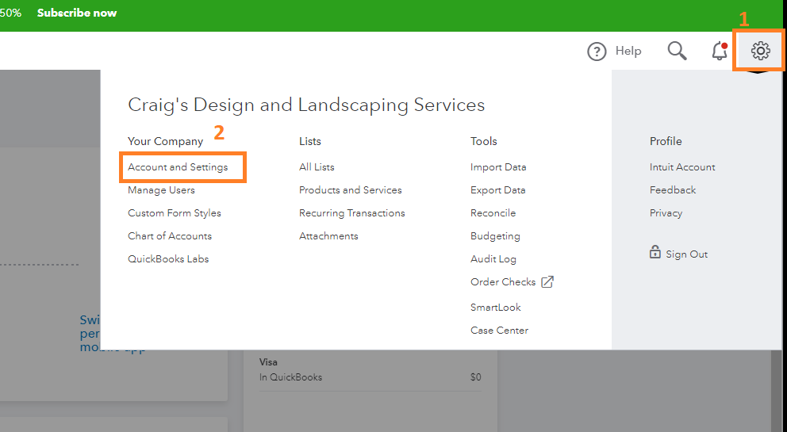Click the Help label in the header
The height and width of the screenshot is (432, 787).
[628, 52]
